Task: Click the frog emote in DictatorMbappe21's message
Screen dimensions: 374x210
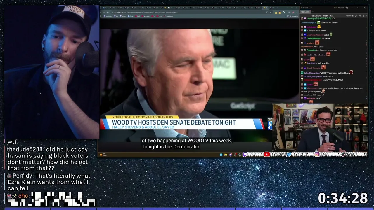Action: click(318, 22)
